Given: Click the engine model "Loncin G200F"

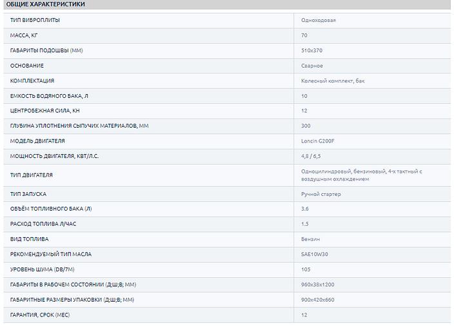Looking at the screenshot, I should pos(318,141).
